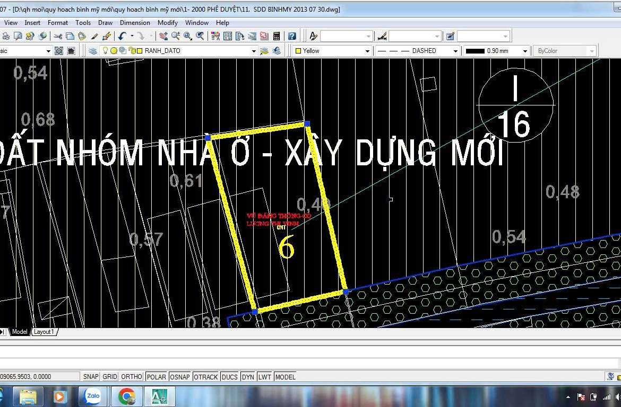Viewport: 621px width, 407px height.
Task: Open the 0.90 mm lineweight dropdown
Action: point(525,51)
